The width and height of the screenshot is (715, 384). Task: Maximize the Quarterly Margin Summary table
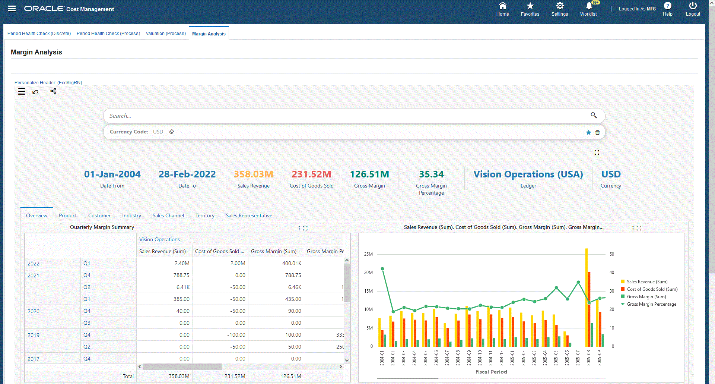[x=305, y=228]
